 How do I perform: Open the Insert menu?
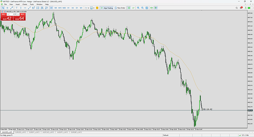[x=18, y=4]
